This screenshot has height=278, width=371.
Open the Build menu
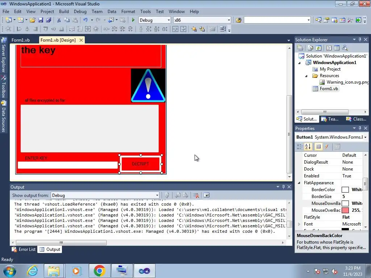64,11
